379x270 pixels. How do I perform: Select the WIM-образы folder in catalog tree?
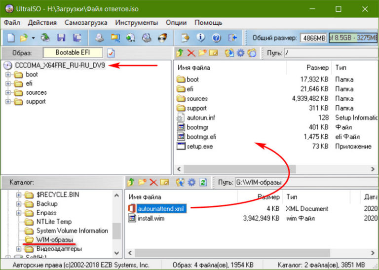54,240
